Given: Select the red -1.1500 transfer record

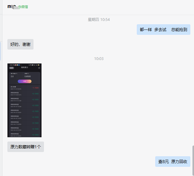Looking at the screenshot, I should 24,88.
